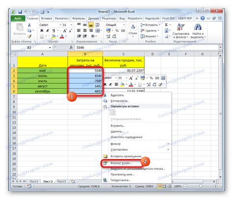Open the Формат cells dropdown in ribbon

coord(149,36)
